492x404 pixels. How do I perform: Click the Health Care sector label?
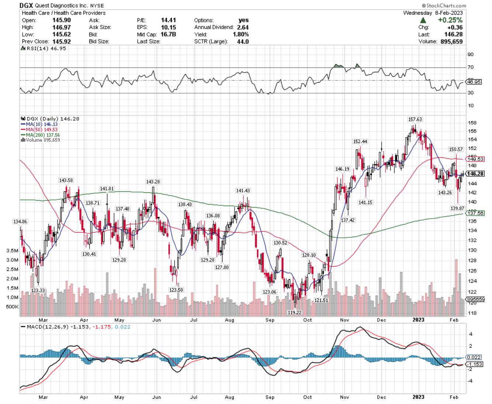click(x=36, y=13)
